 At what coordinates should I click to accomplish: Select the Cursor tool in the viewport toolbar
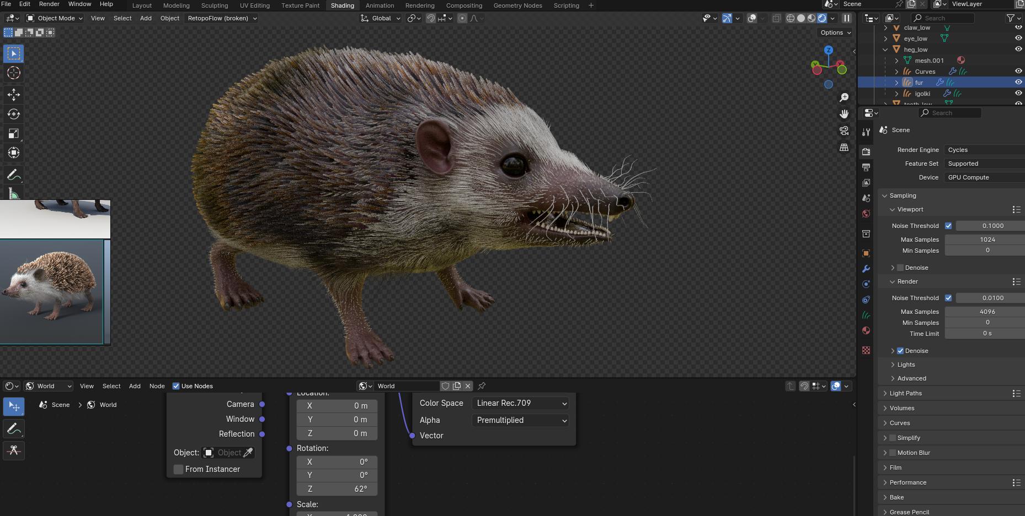(14, 73)
